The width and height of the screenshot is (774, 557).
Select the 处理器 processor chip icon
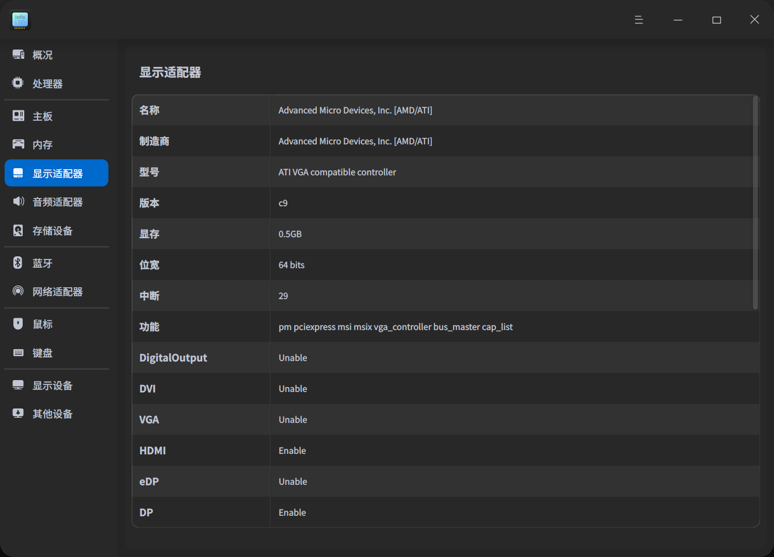pyautogui.click(x=18, y=83)
